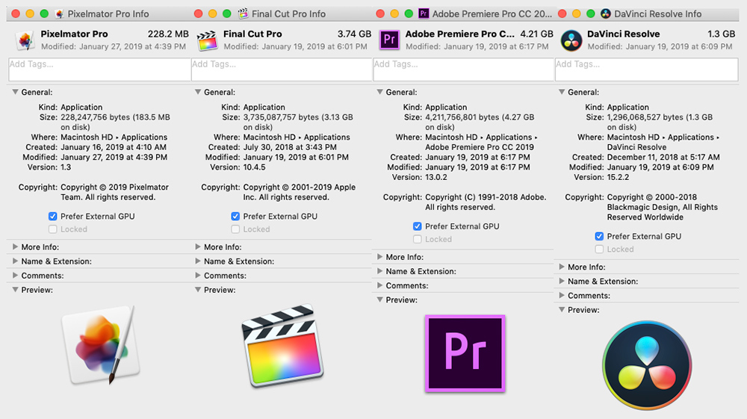Viewport: 747px width, 419px height.
Task: Click the 228.2 MB size in Pixelmator header
Action: (168, 34)
